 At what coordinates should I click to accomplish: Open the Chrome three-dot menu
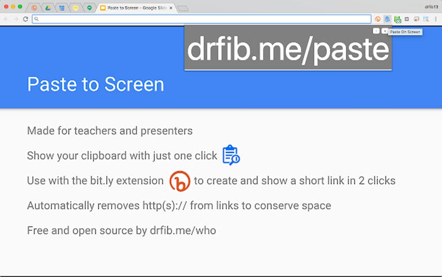click(x=435, y=19)
